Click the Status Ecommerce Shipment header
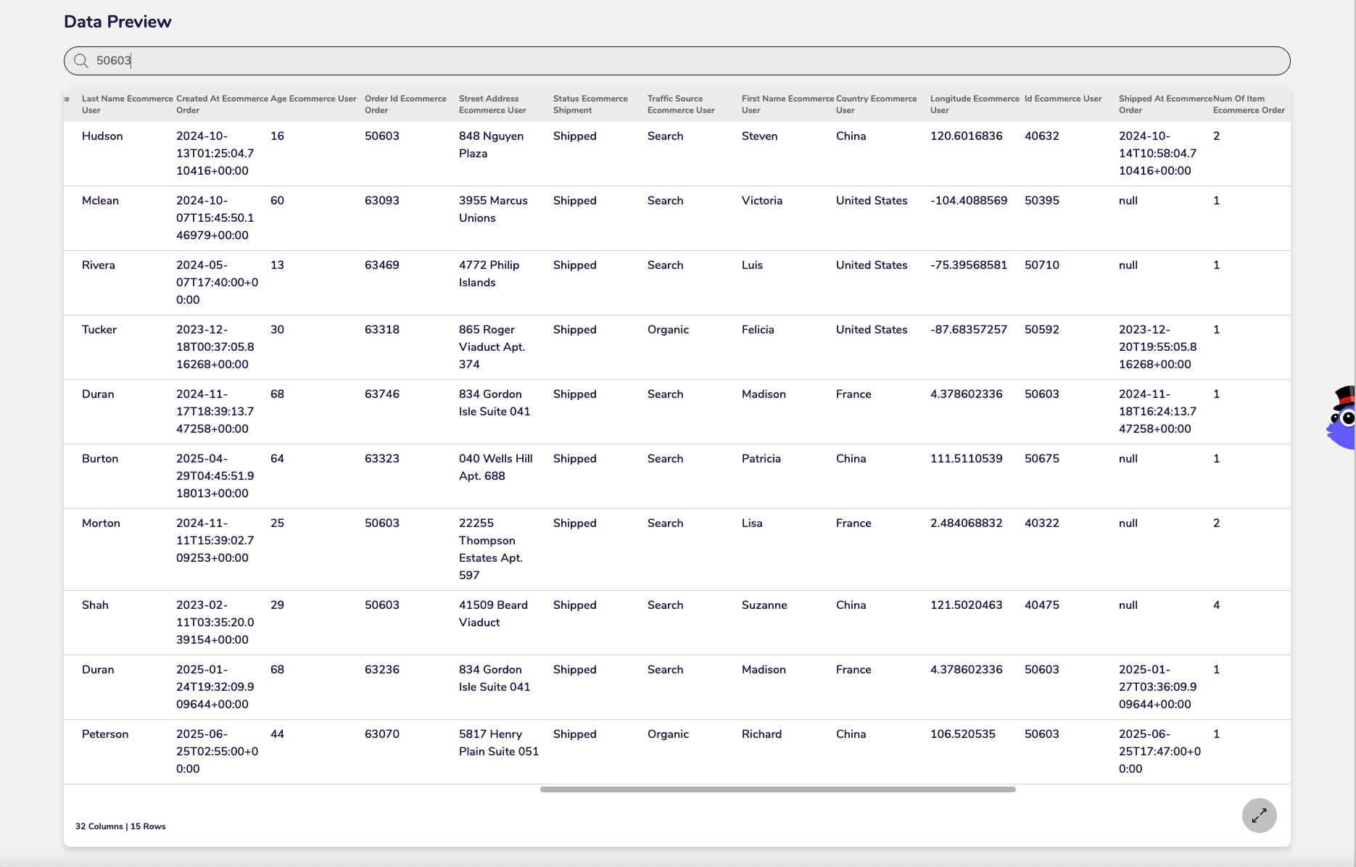The width and height of the screenshot is (1356, 867). (590, 104)
